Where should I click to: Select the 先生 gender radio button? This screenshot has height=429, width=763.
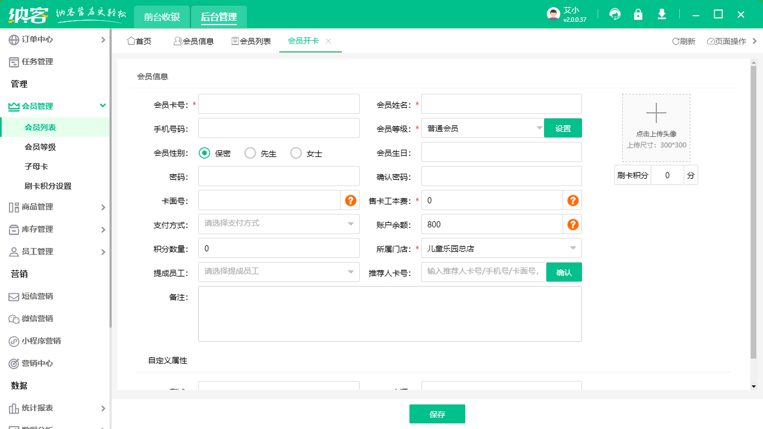click(x=250, y=152)
